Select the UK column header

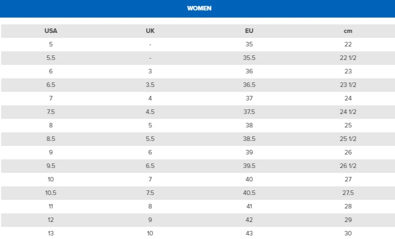(x=150, y=31)
